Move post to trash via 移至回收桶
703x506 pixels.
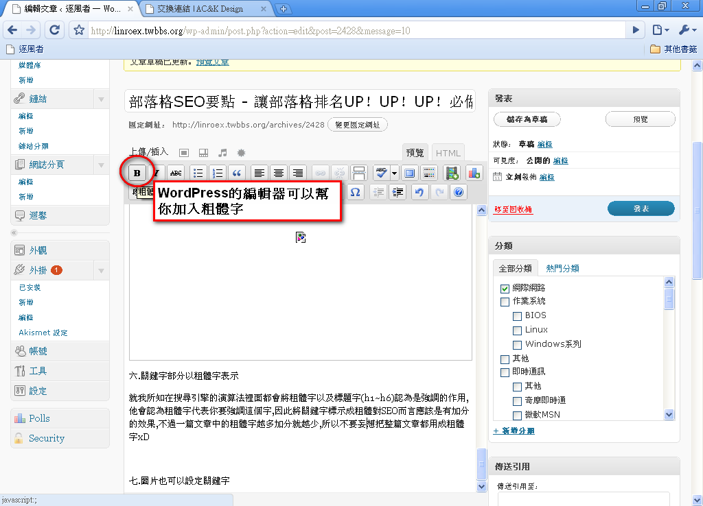click(514, 210)
